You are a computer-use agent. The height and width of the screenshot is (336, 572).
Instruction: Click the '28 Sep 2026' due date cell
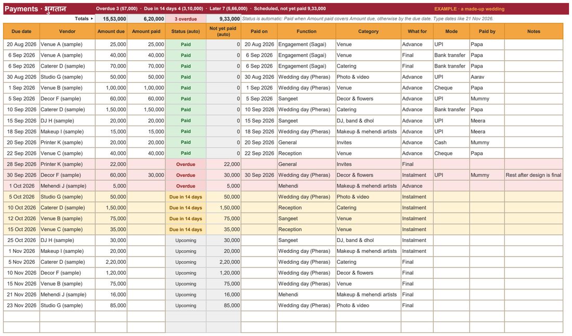(x=21, y=164)
